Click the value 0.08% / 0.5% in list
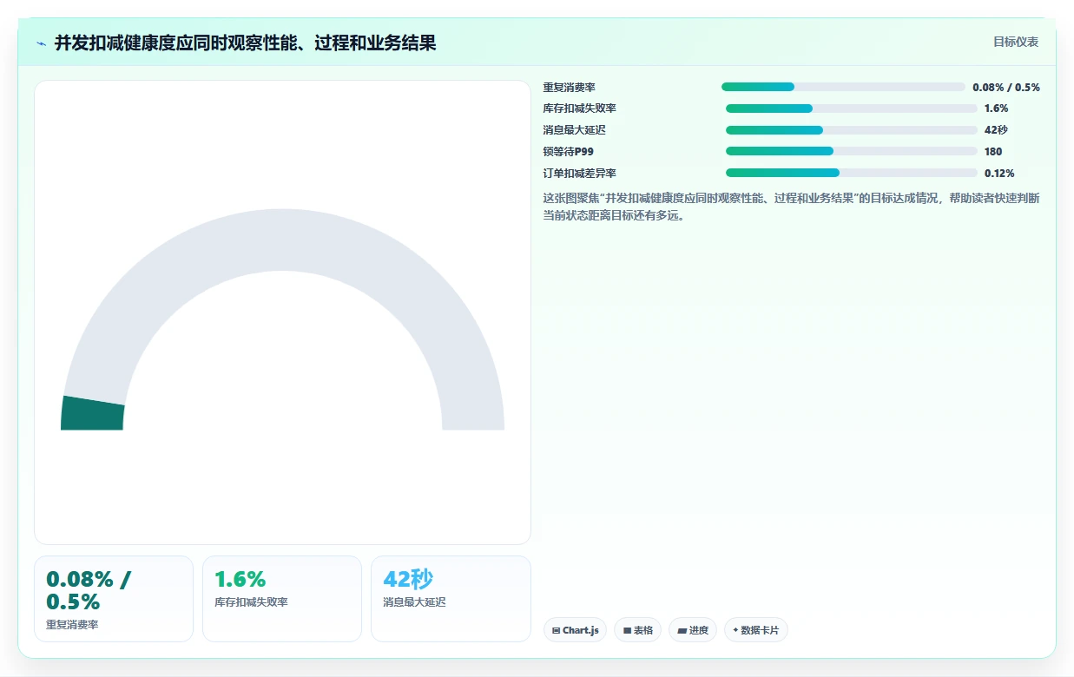The image size is (1074, 677). [x=1006, y=87]
